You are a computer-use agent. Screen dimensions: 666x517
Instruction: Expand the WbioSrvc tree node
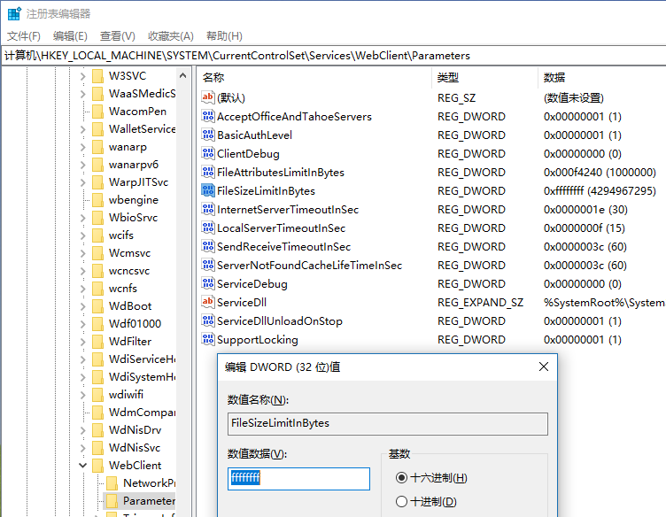coord(83,218)
